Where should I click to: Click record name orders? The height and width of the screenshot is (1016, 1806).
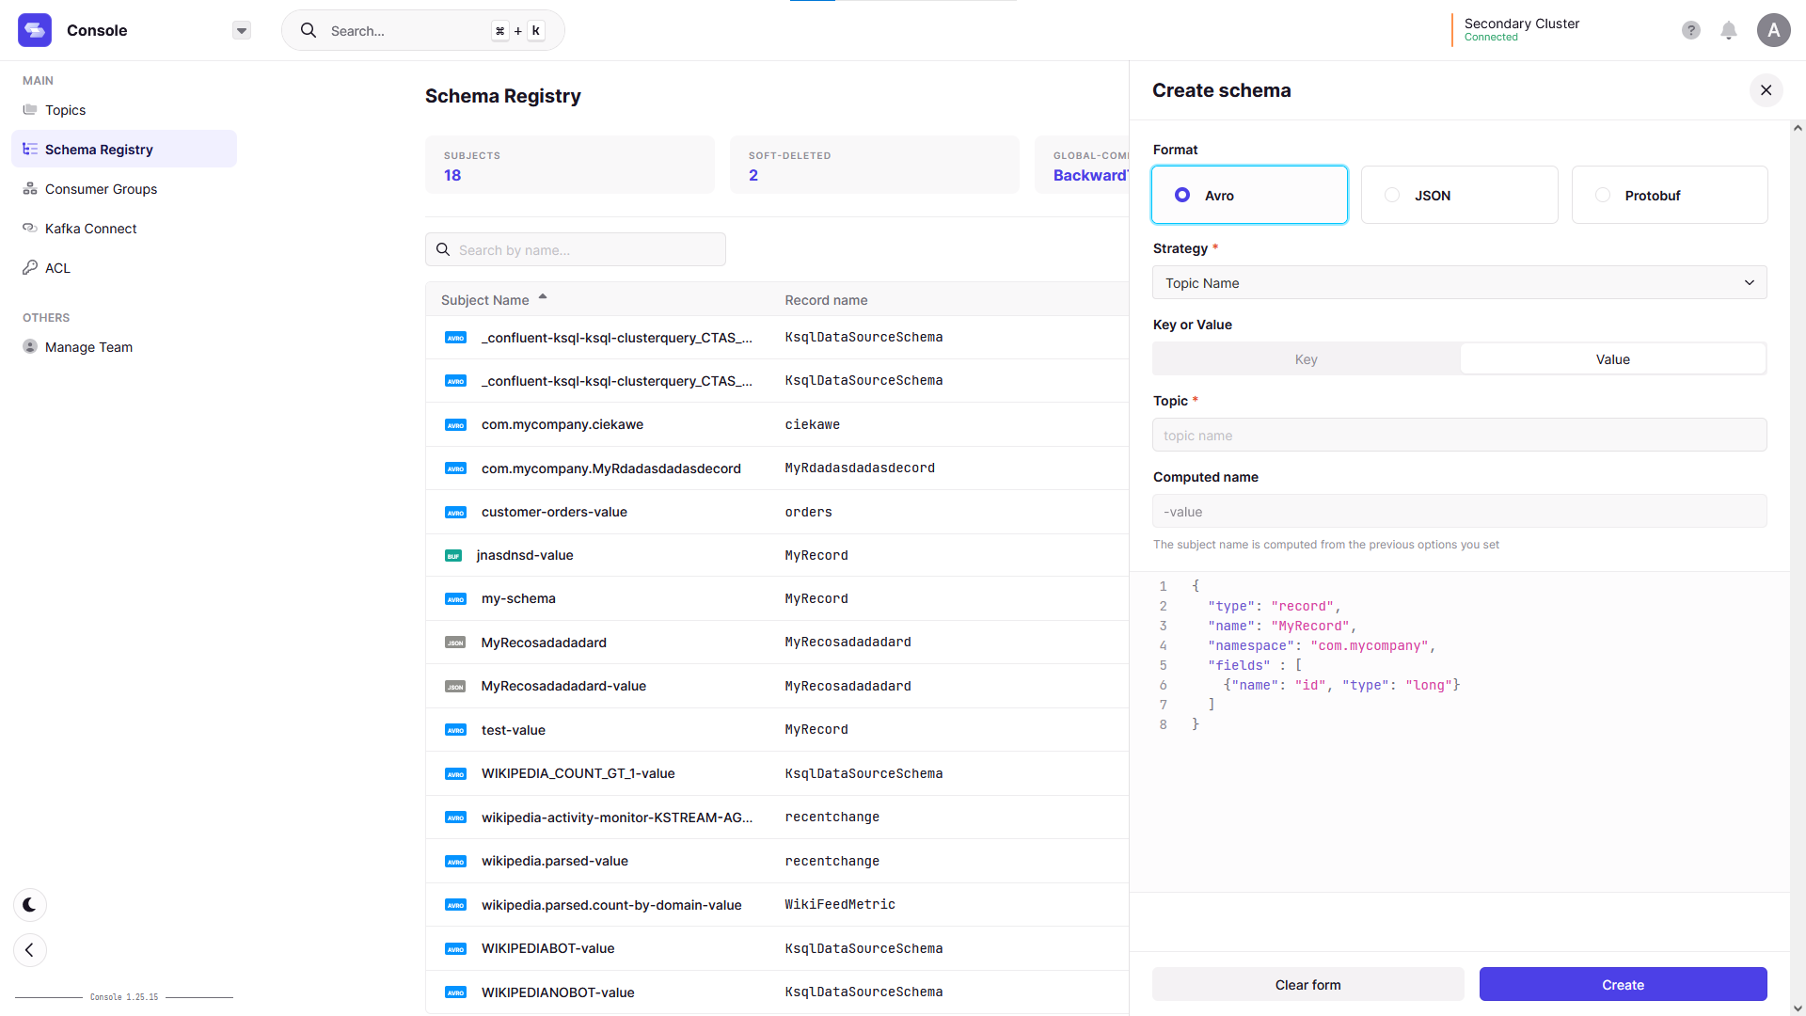pos(809,512)
